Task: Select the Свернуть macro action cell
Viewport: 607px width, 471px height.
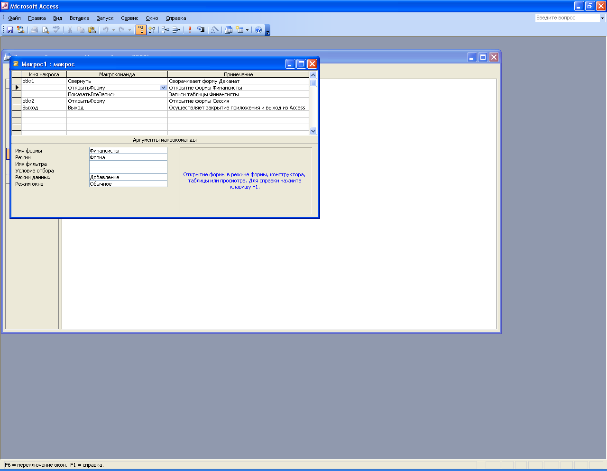Action: point(117,81)
